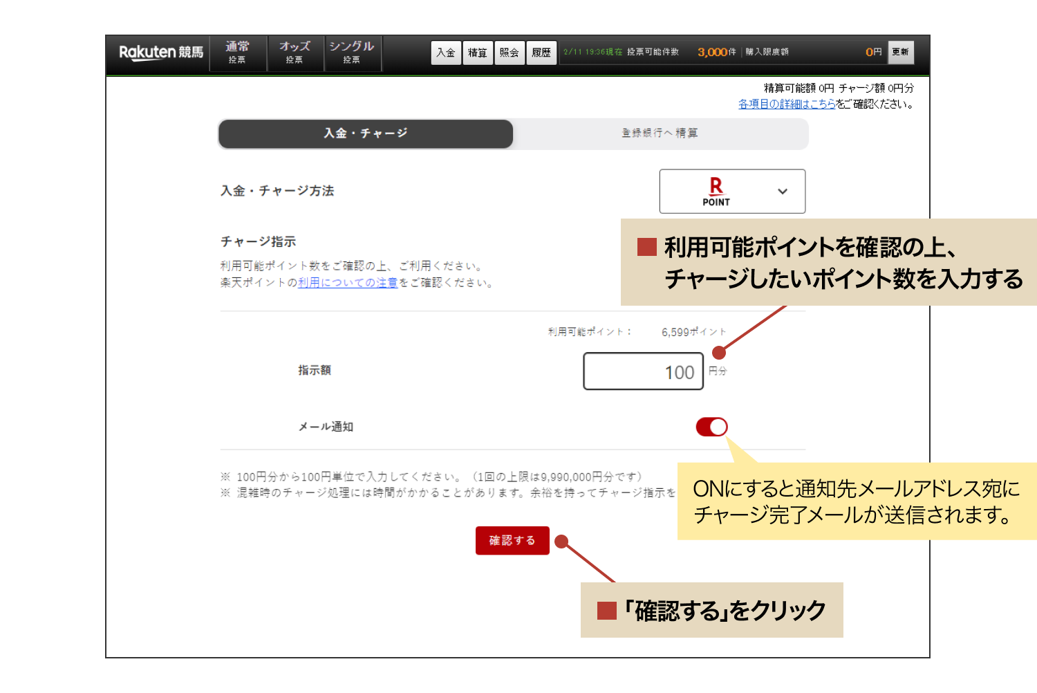Click the 更新 refresh button
Viewport: 1037px width, 693px height.
pos(900,52)
